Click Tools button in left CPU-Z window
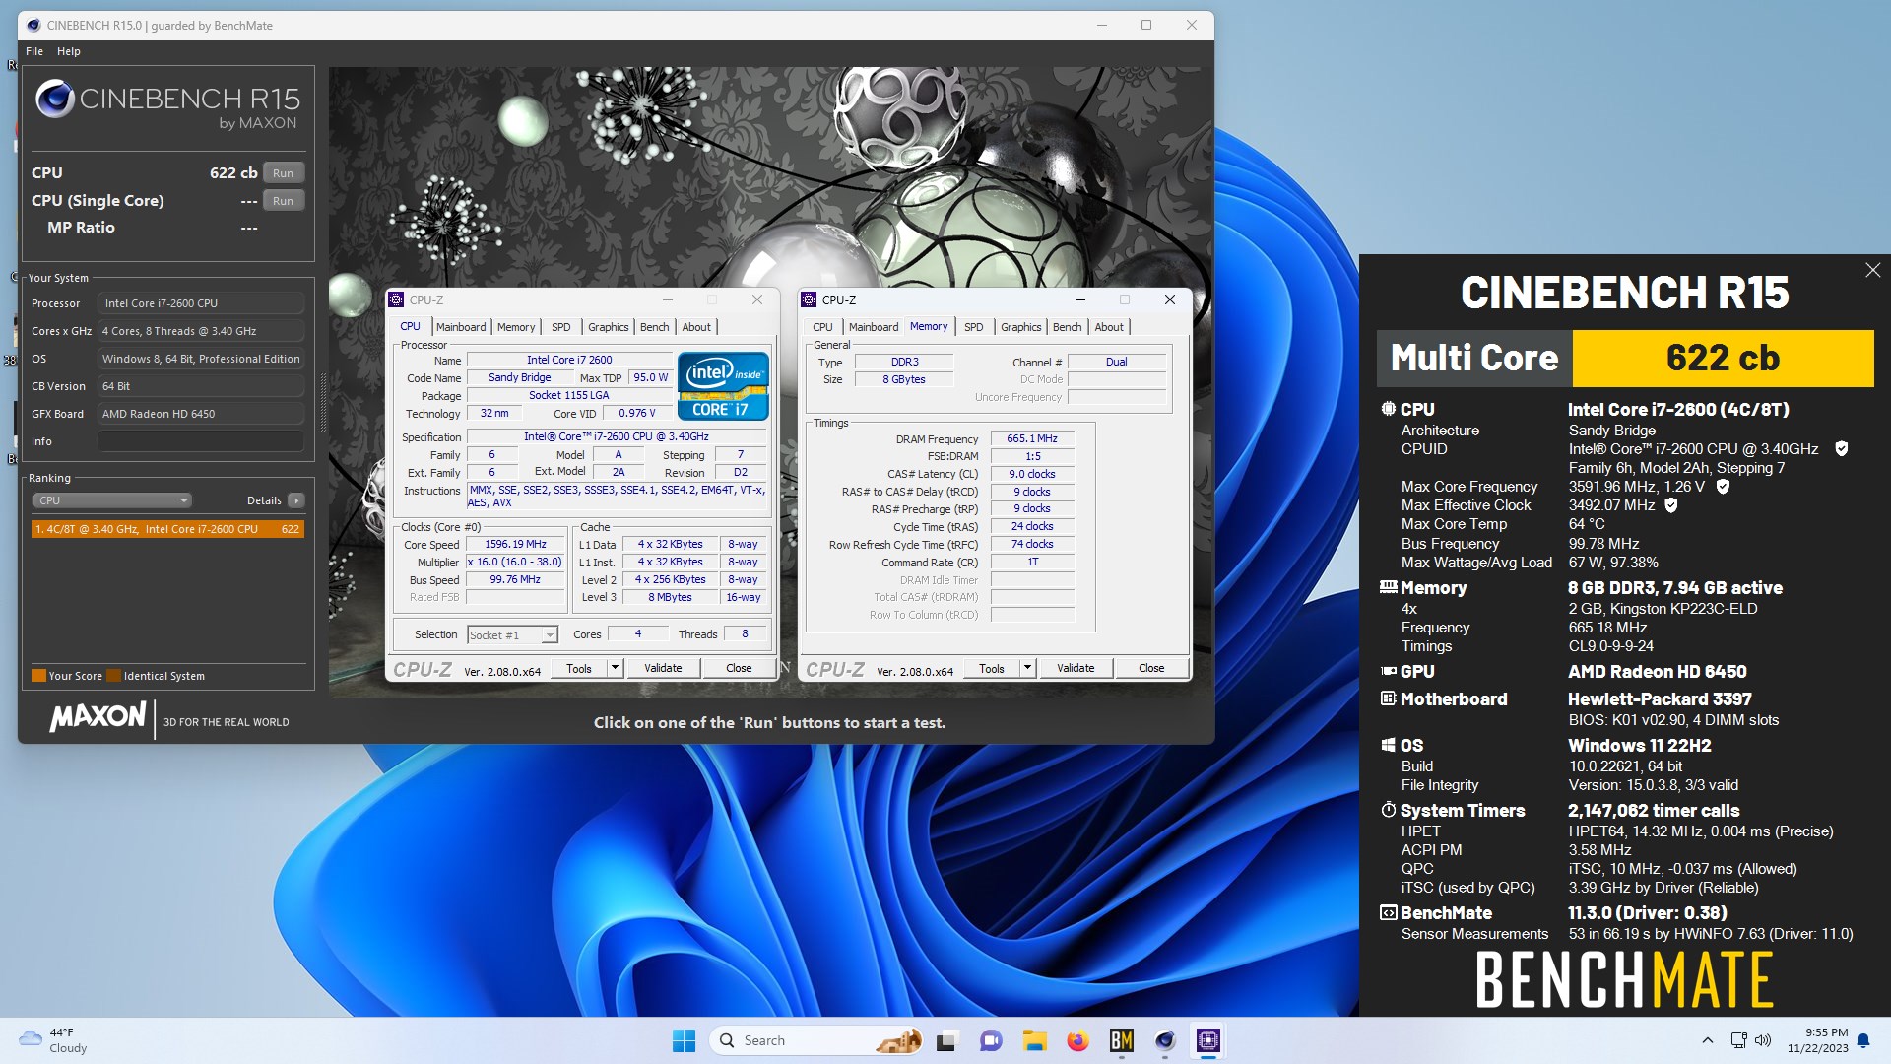Screen dimensions: 1891x1064 (579, 669)
